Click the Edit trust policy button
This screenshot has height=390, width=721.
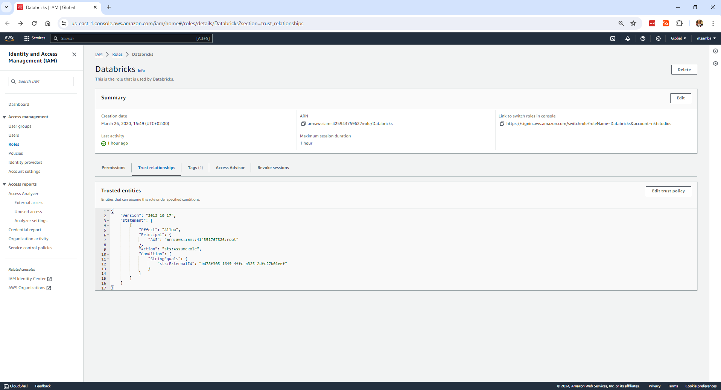668,191
